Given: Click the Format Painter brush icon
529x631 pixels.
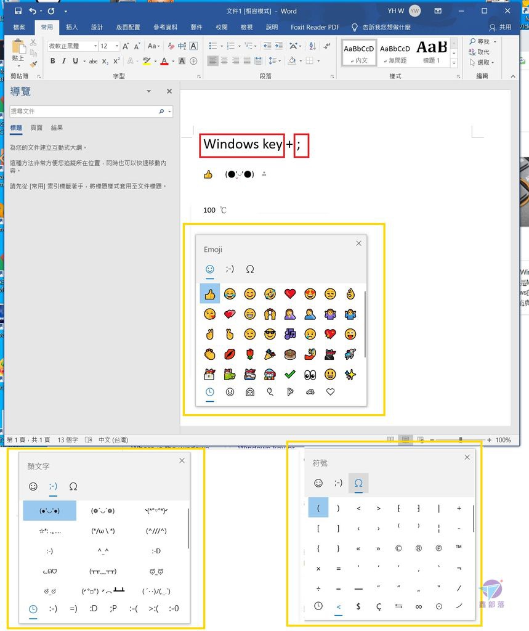Looking at the screenshot, I should click(x=34, y=63).
